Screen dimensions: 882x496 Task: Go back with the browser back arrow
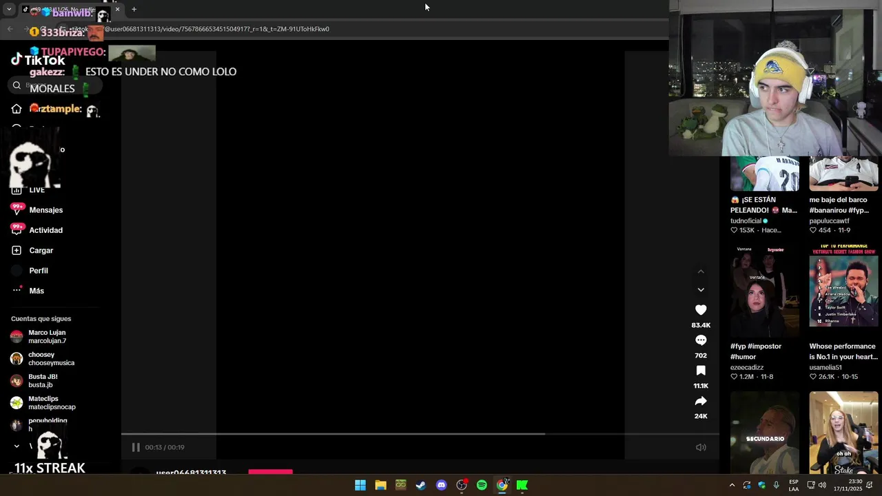(10, 29)
